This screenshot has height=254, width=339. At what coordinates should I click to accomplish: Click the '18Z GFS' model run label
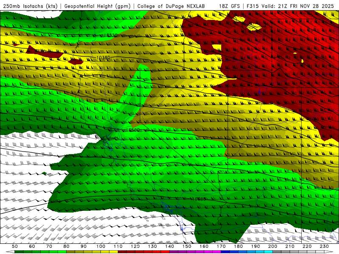(229, 6)
